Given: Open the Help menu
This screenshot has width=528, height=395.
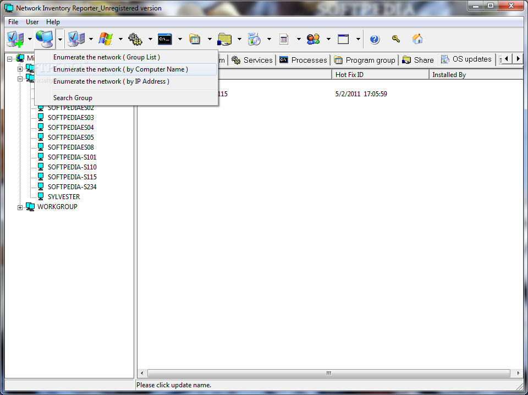Looking at the screenshot, I should (x=53, y=22).
